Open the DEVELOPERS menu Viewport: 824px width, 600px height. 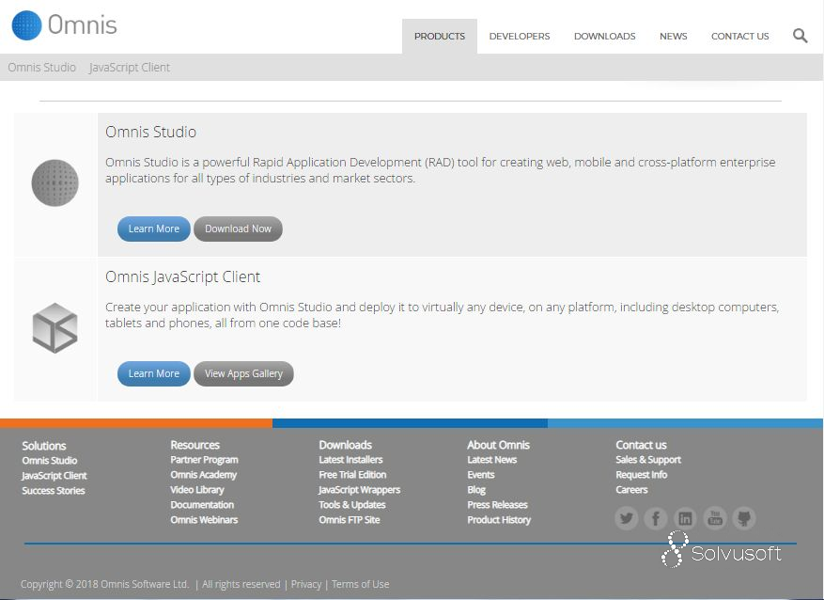point(520,37)
